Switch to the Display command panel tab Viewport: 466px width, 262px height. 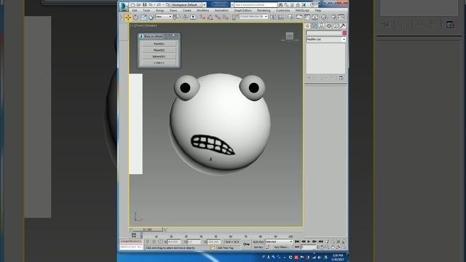coord(336,26)
